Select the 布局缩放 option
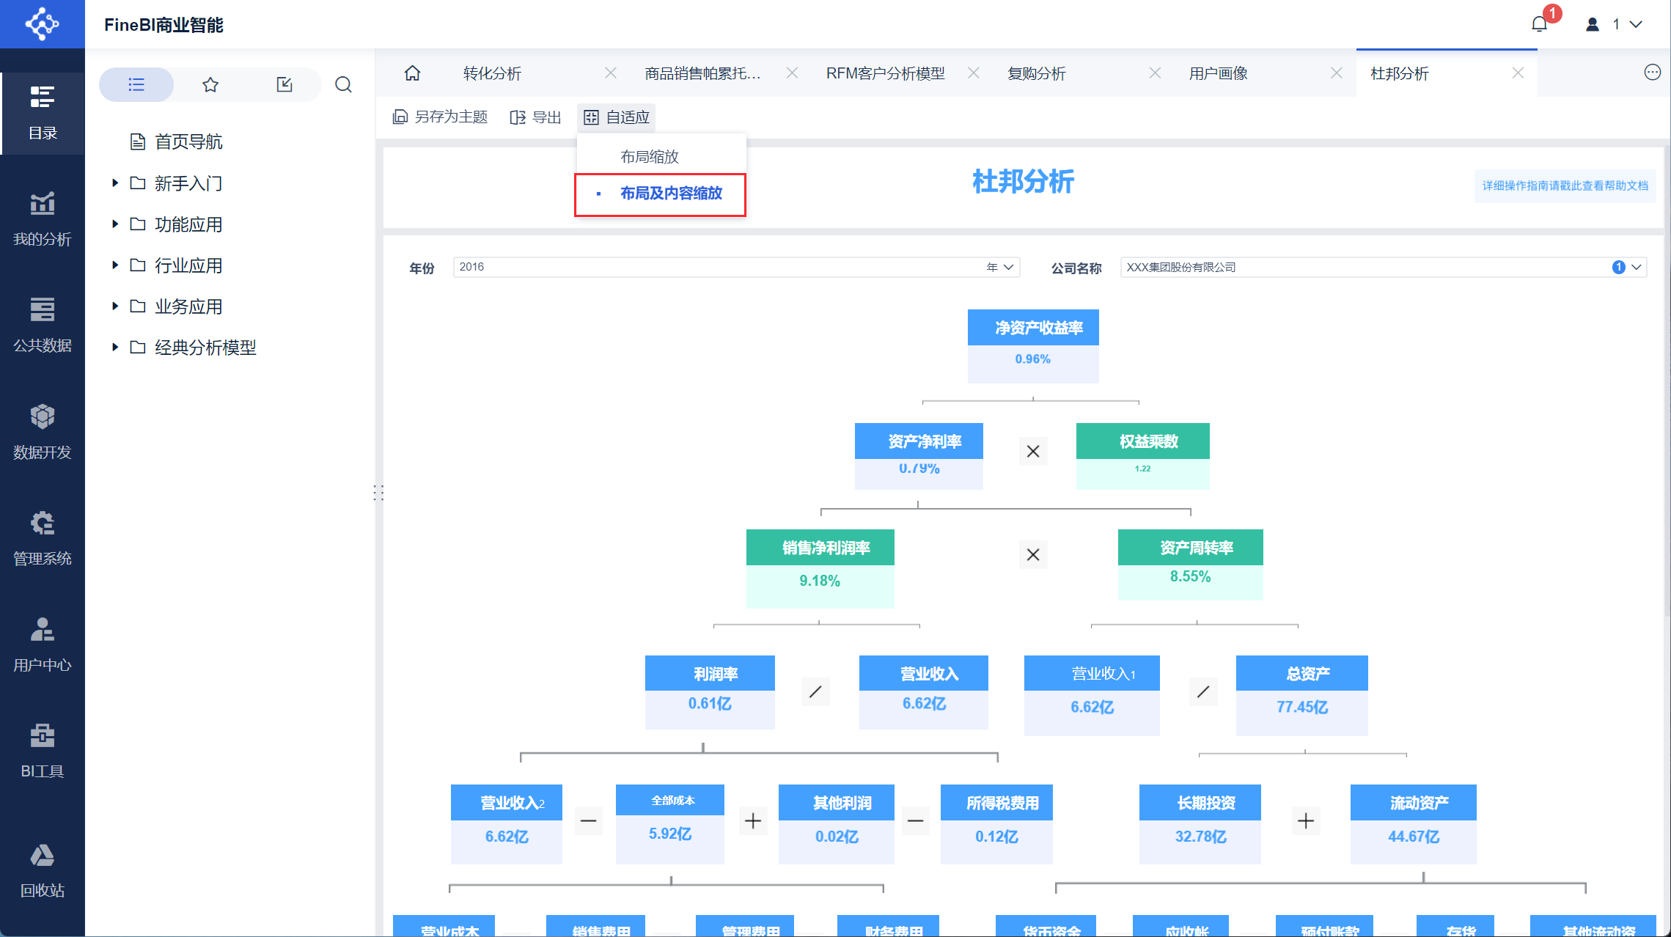 649,157
